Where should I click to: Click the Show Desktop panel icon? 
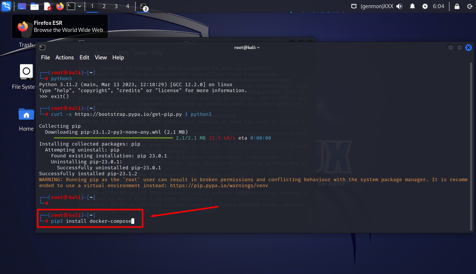[22, 6]
